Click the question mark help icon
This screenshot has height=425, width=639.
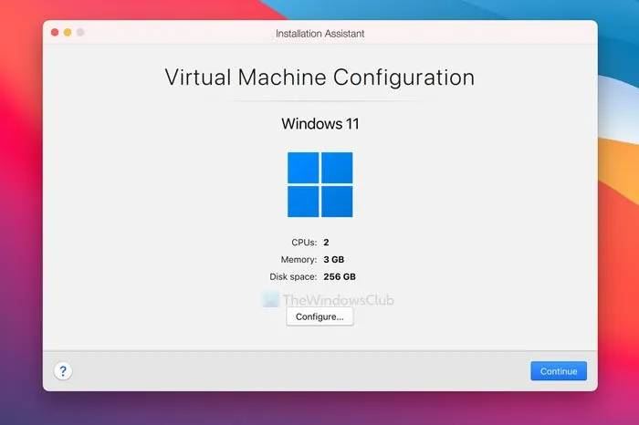pos(63,371)
